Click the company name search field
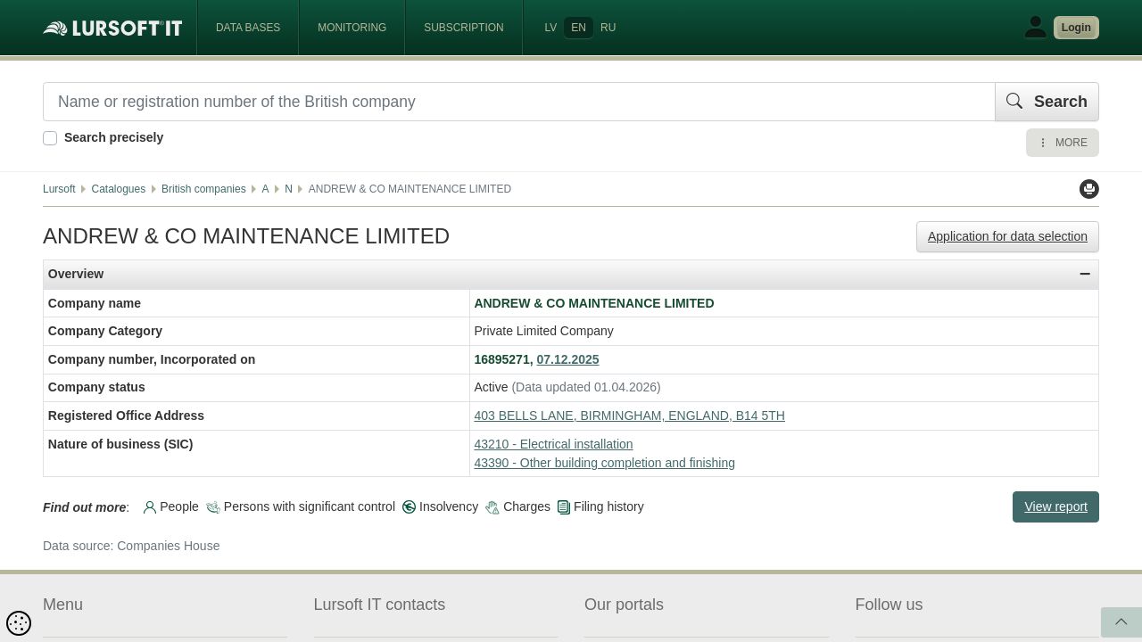The height and width of the screenshot is (642, 1142). pos(519,102)
